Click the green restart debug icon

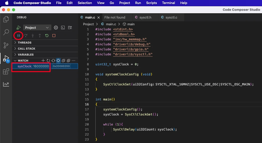tap(47, 36)
